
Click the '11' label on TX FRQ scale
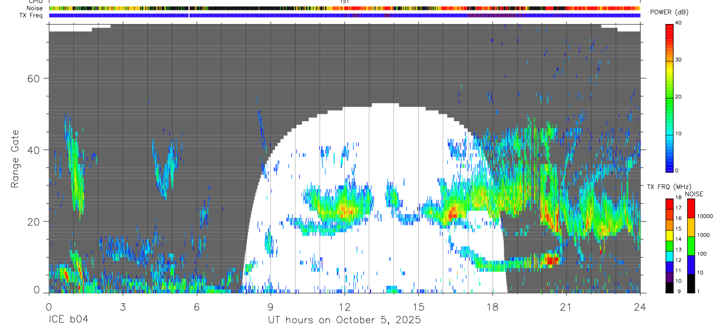pyautogui.click(x=678, y=271)
